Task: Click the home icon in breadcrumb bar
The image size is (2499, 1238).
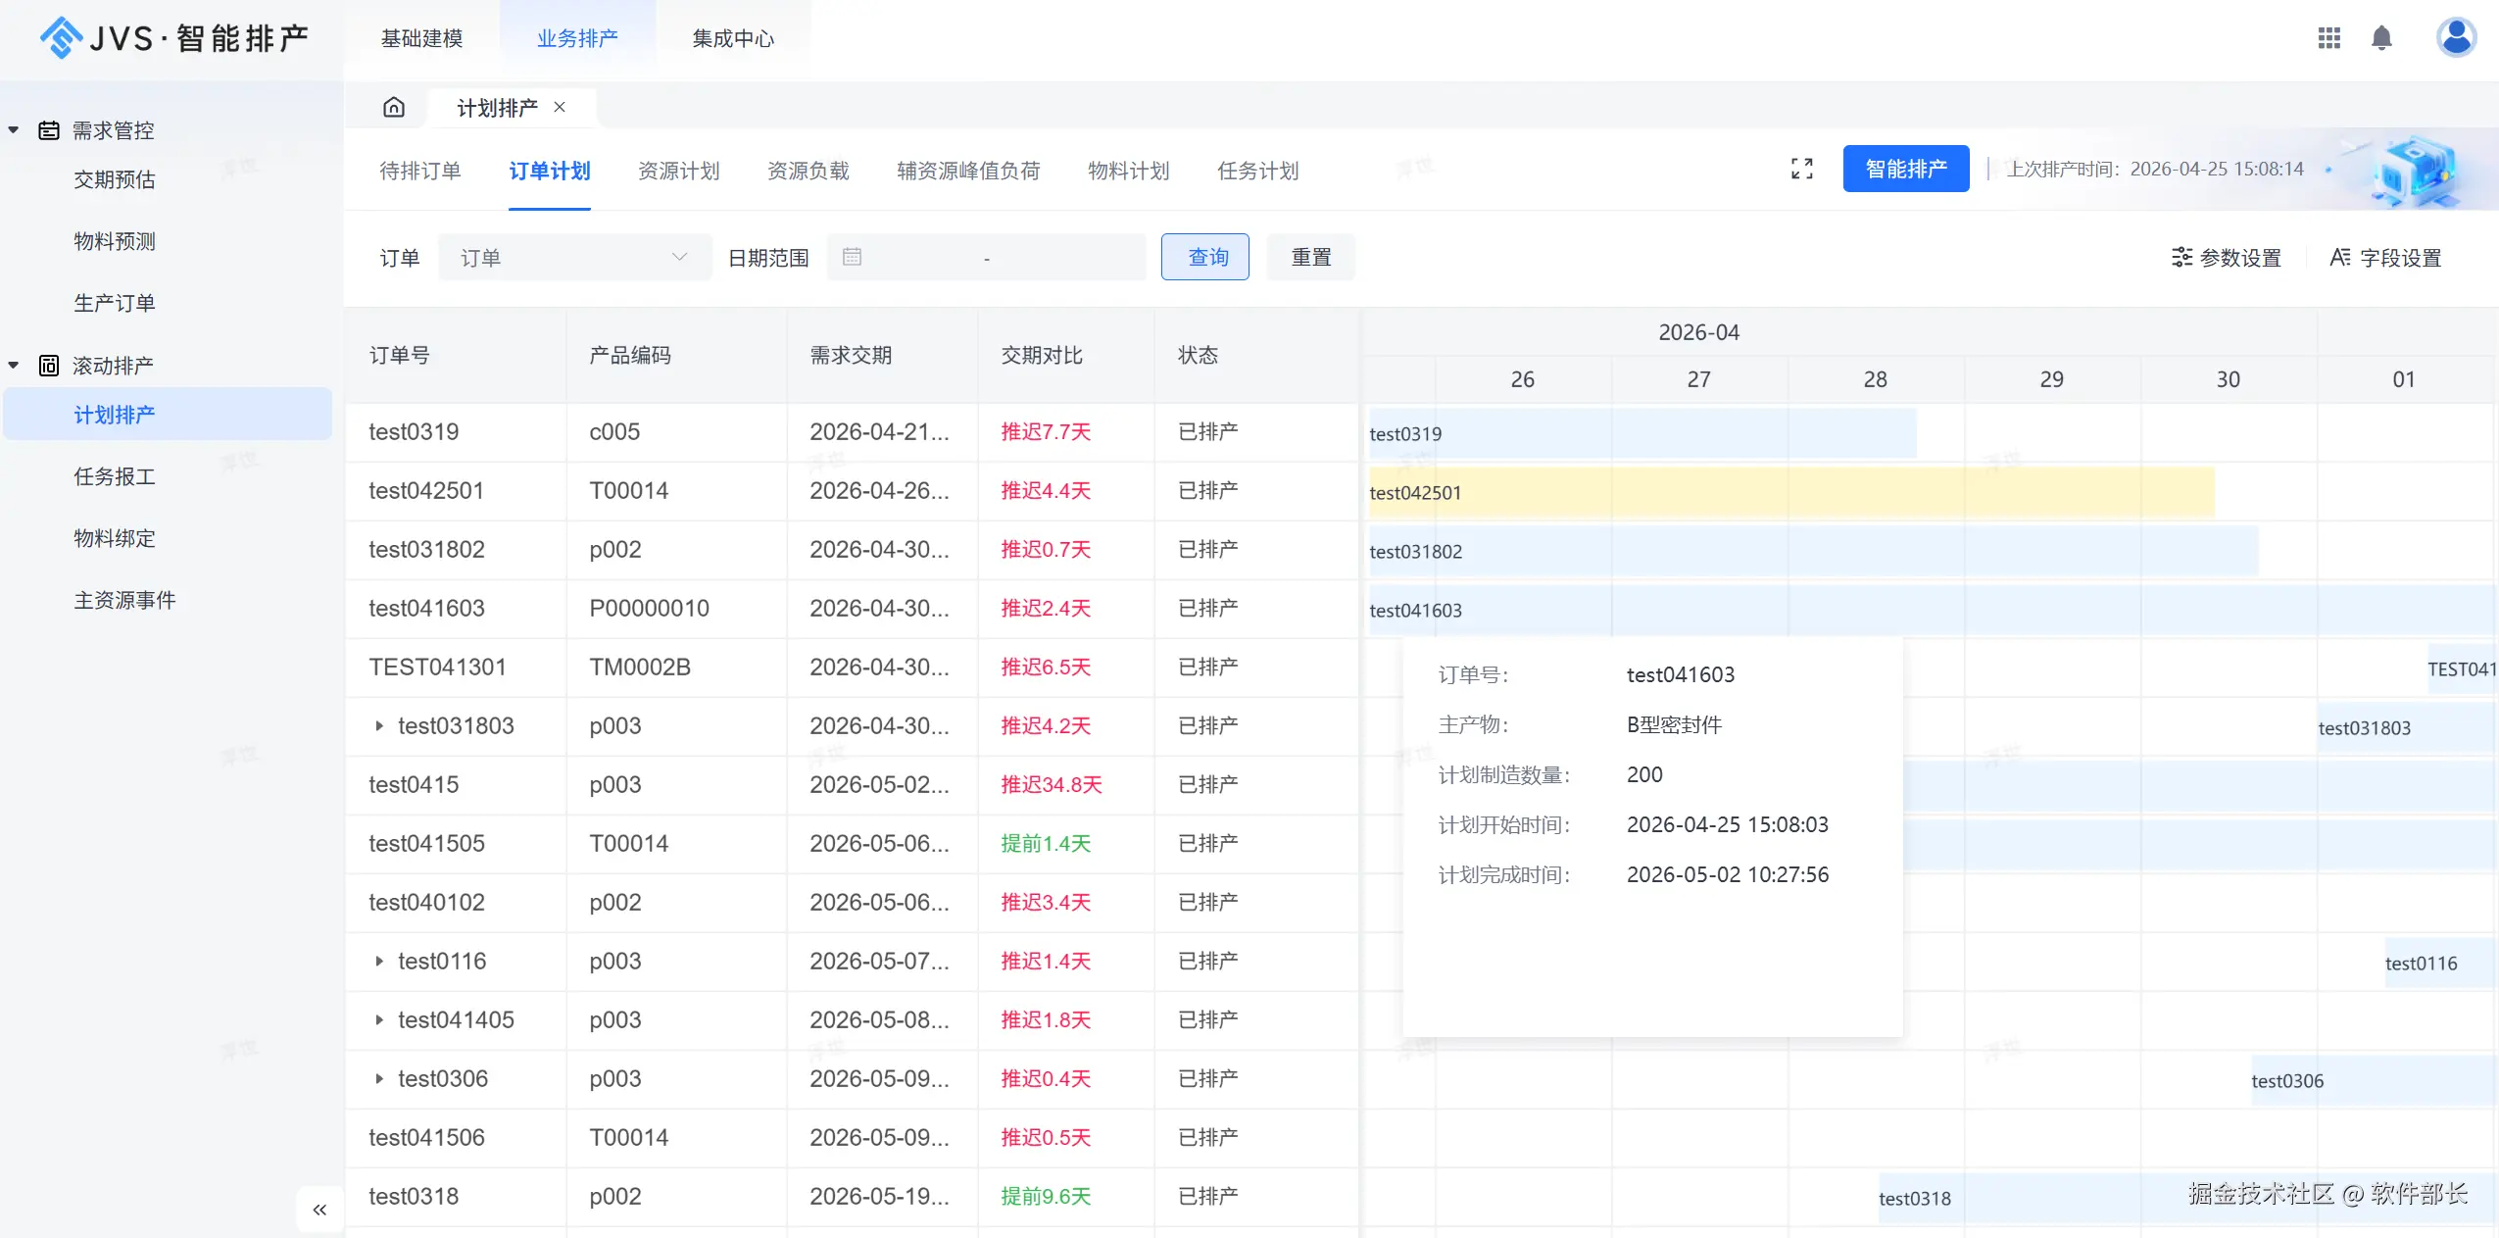Action: [x=394, y=107]
